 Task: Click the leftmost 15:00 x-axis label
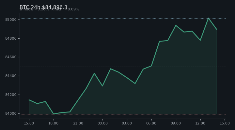pos(29,123)
